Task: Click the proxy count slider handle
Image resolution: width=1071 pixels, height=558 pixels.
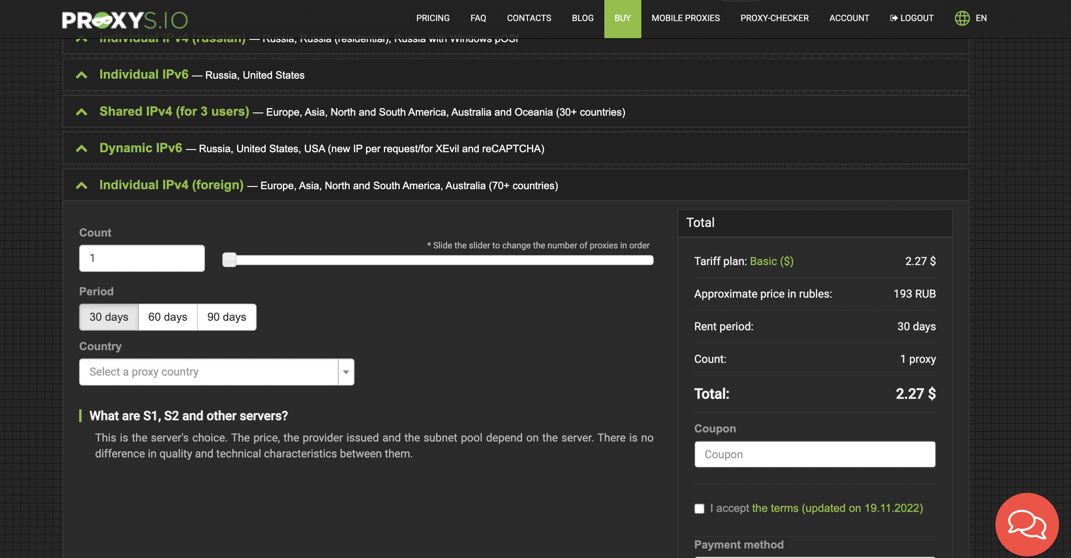Action: 229,259
